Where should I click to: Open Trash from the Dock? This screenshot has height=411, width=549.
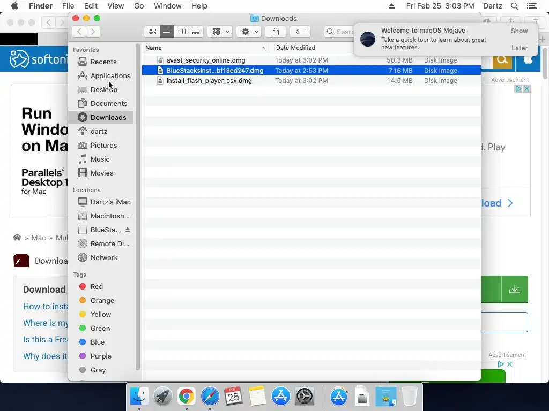point(409,397)
